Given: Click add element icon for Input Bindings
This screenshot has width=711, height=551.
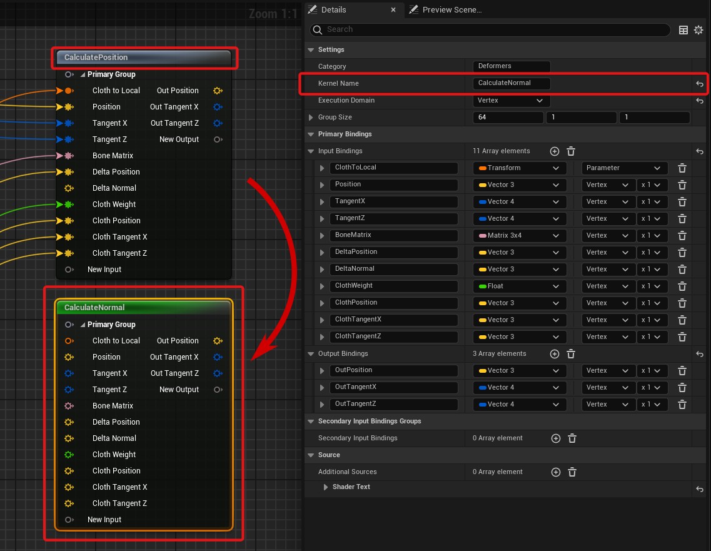Looking at the screenshot, I should tap(554, 151).
